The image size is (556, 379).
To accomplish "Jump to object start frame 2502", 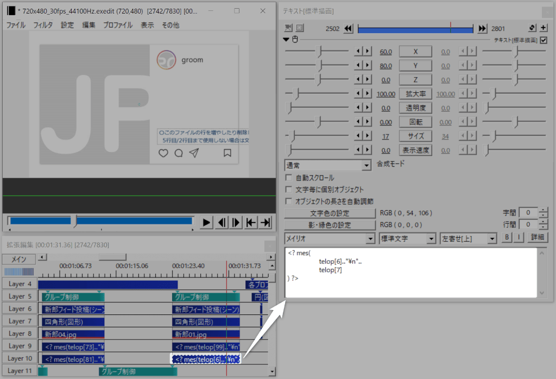I will click(349, 29).
